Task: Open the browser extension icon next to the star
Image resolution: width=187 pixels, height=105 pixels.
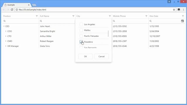Action: 179,10
